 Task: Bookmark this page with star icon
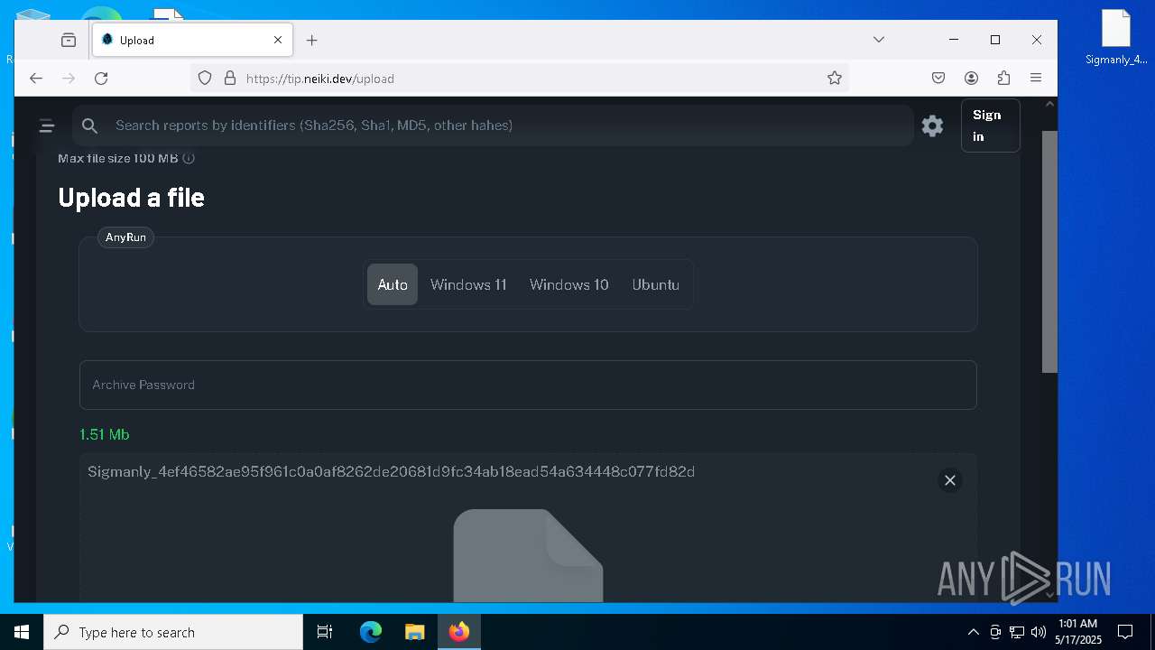835,79
